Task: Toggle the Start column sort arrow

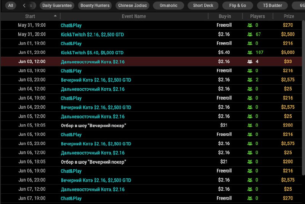Action: (x=55, y=16)
